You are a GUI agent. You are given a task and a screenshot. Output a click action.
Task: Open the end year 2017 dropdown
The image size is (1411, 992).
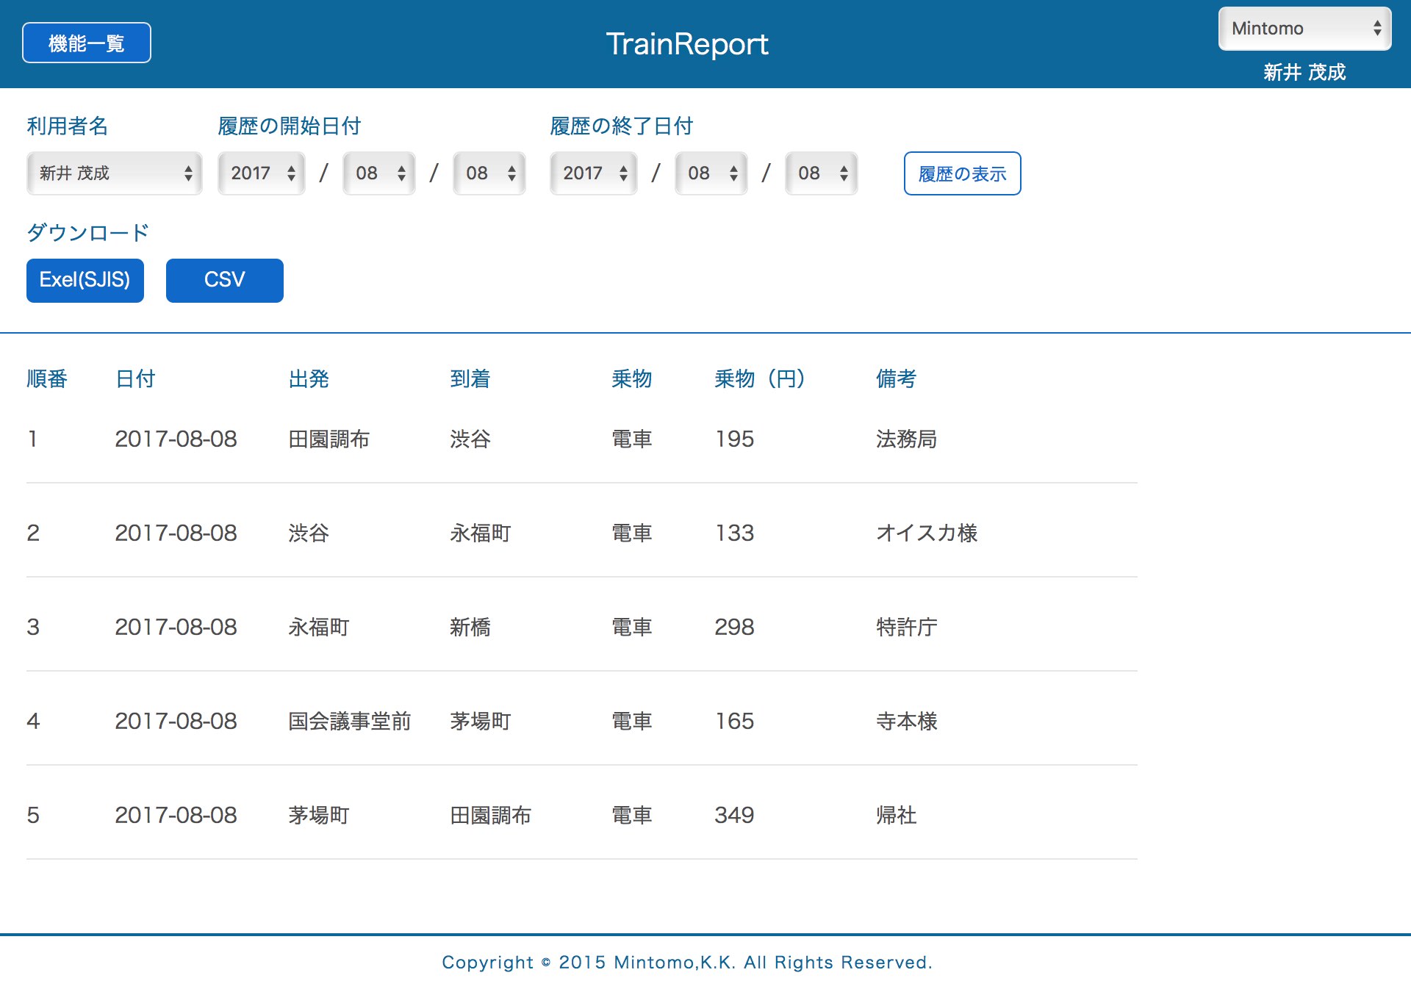(592, 173)
